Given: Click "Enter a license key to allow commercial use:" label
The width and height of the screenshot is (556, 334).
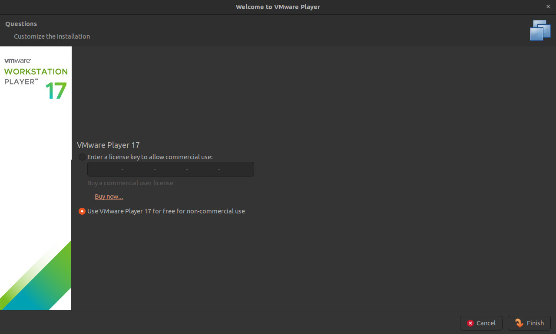Looking at the screenshot, I should click(150, 157).
